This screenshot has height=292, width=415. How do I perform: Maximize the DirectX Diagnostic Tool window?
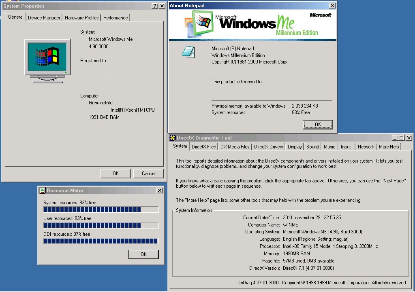[x=402, y=138]
